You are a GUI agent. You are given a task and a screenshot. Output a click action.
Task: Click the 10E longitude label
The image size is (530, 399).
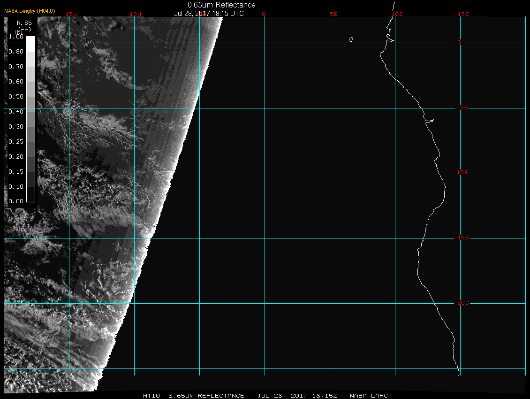pos(397,14)
